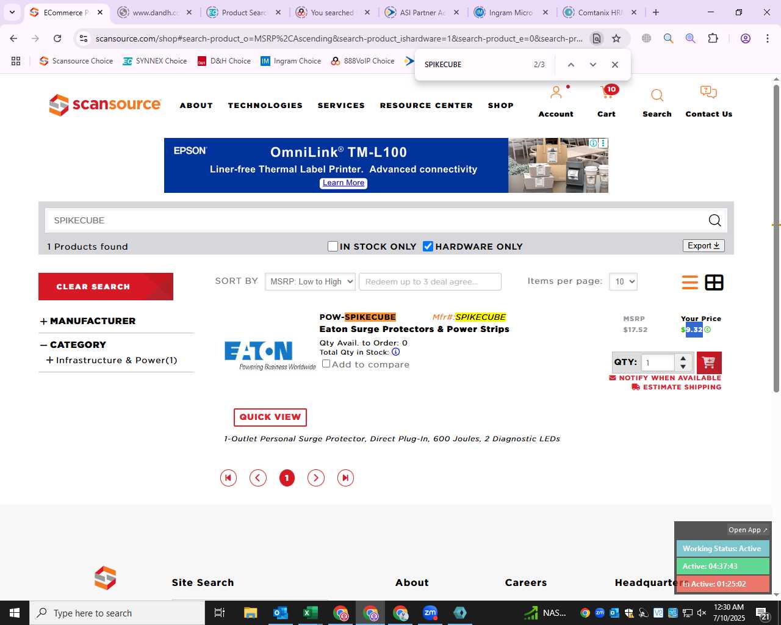
Task: Reload the page
Action: (57, 38)
